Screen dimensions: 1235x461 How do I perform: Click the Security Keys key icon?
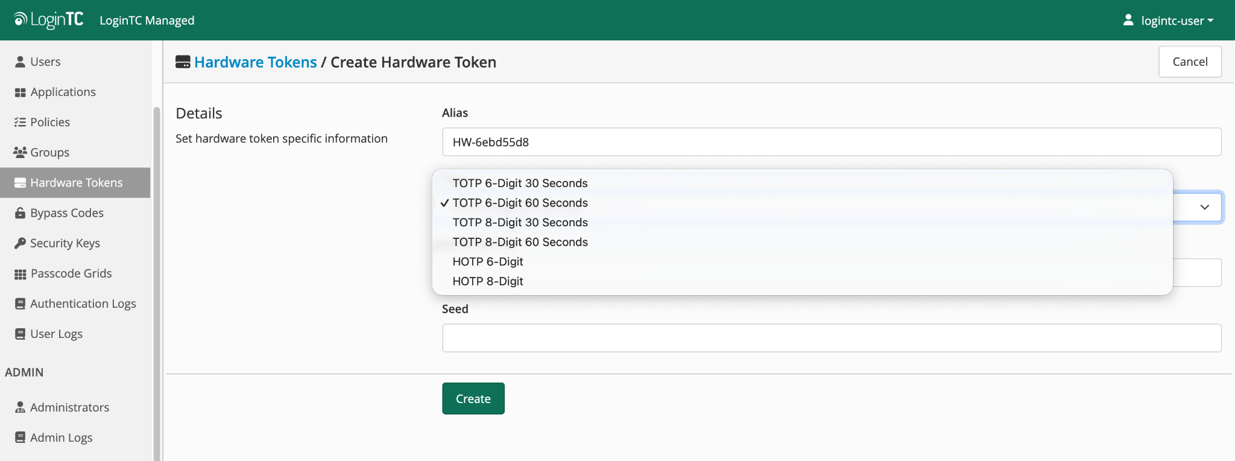20,243
